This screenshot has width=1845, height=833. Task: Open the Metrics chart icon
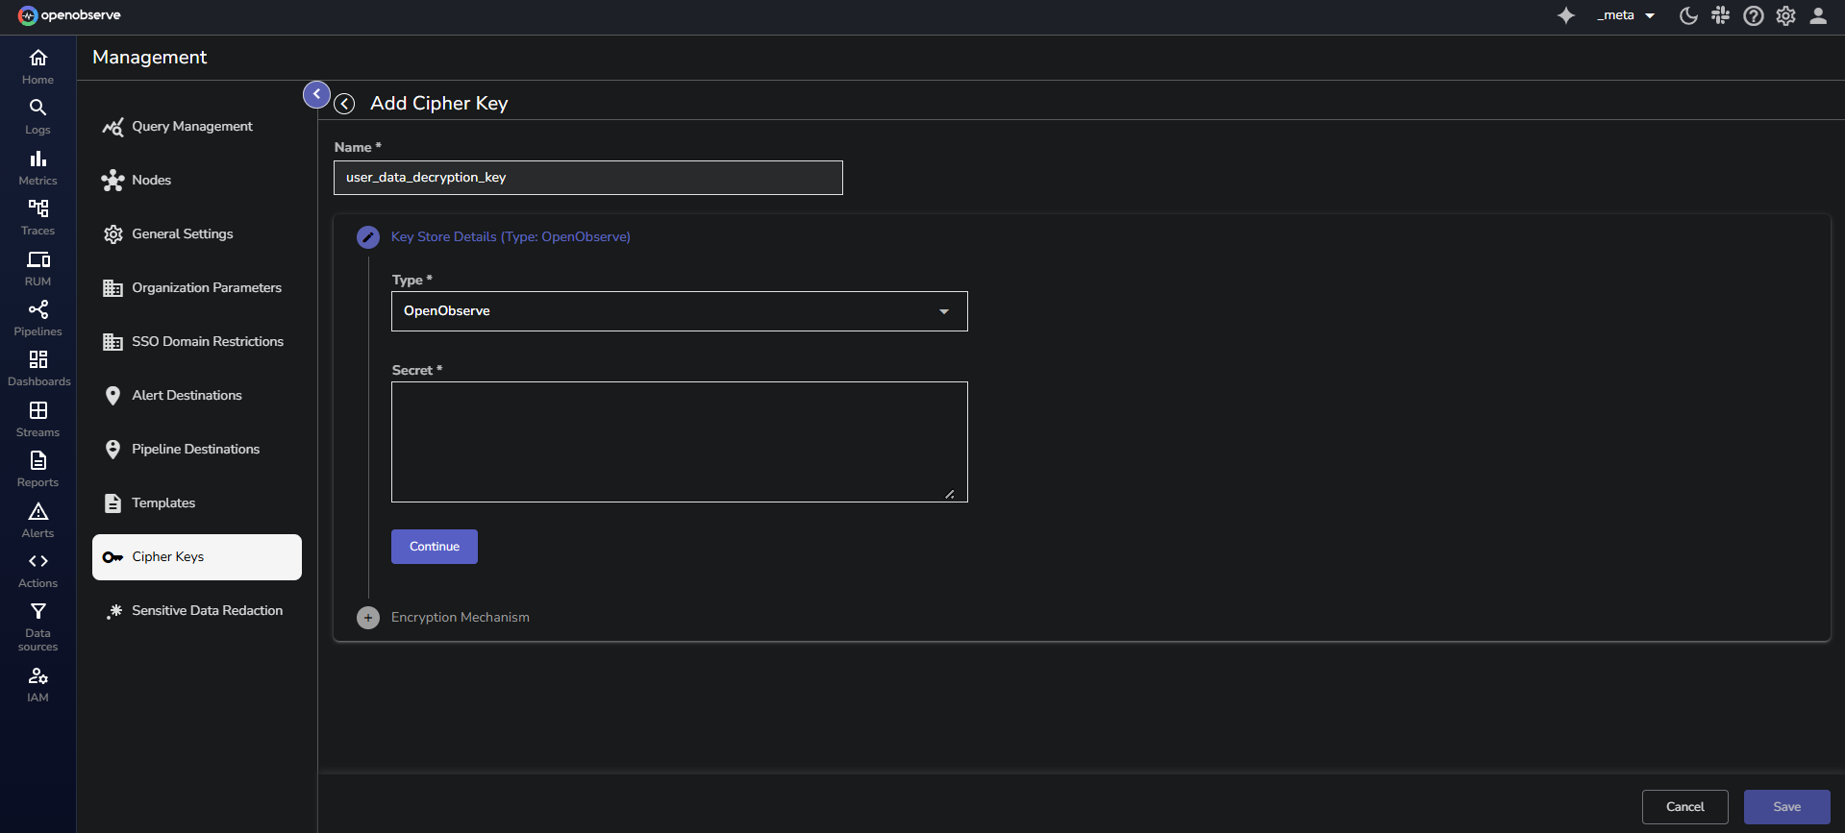click(37, 159)
